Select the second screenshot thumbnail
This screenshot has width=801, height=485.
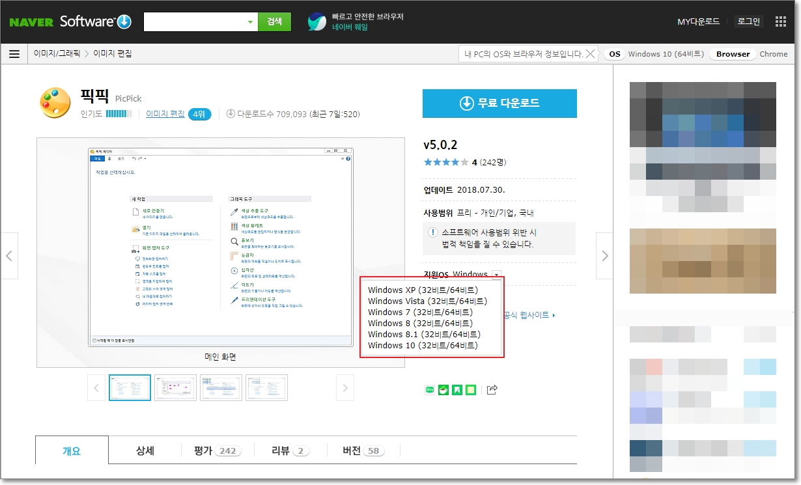coord(175,387)
